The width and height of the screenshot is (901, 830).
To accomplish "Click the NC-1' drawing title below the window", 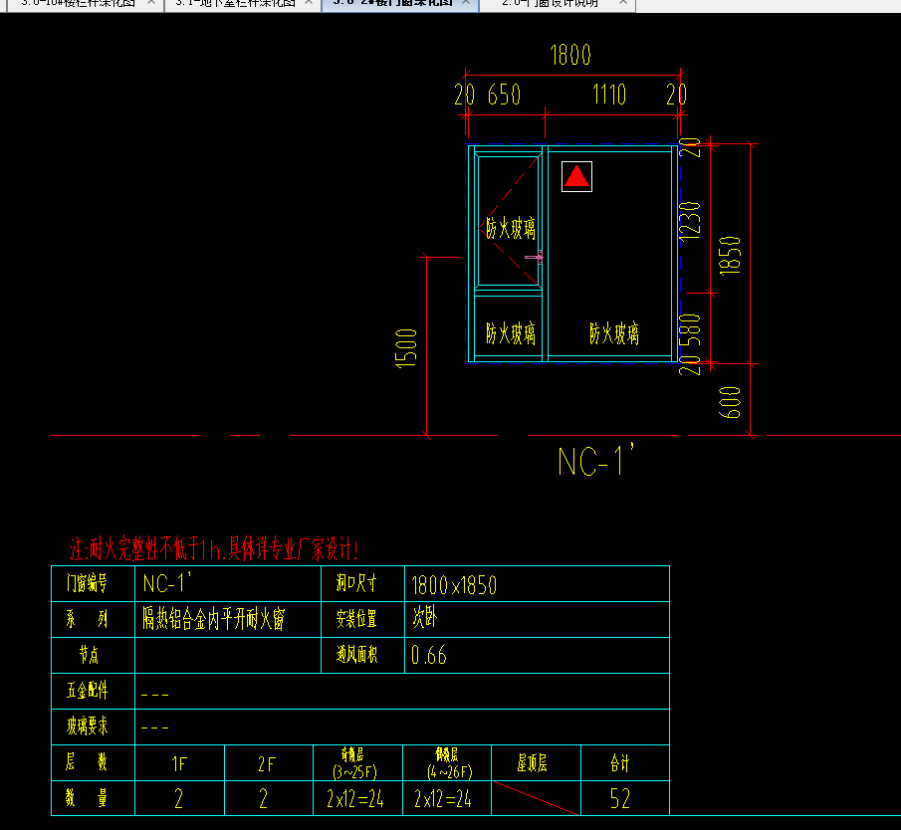I will point(594,462).
